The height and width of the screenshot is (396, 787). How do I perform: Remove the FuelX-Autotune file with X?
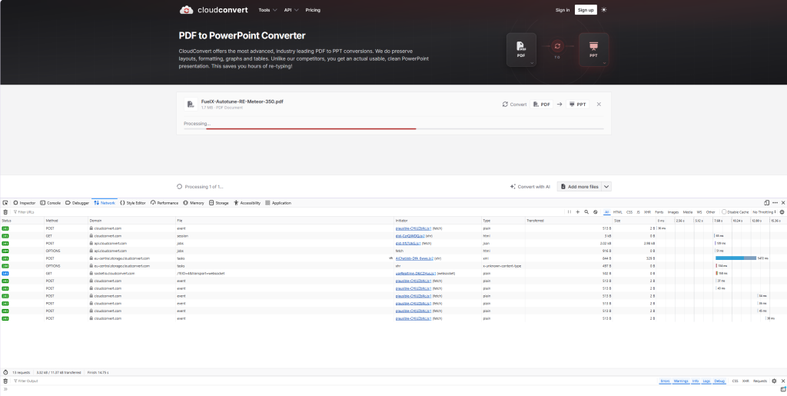point(599,105)
